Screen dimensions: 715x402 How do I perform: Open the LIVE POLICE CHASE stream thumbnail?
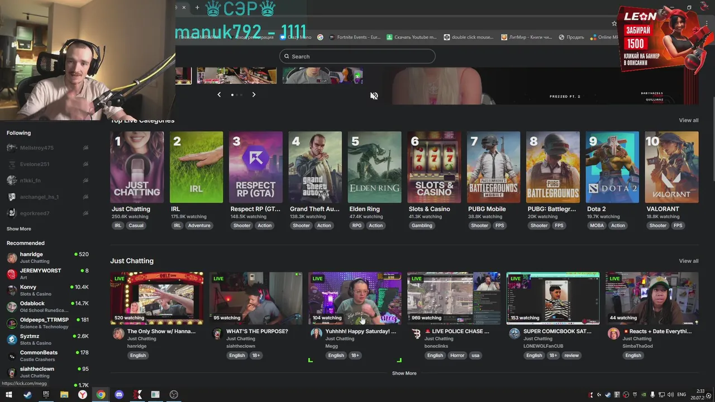[454, 298]
